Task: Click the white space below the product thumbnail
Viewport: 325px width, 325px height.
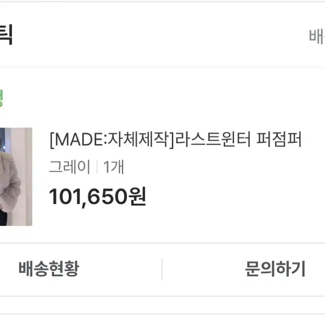Action: pyautogui.click(x=16, y=234)
